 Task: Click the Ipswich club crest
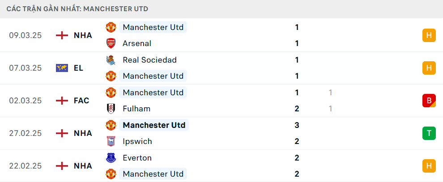pos(111,141)
